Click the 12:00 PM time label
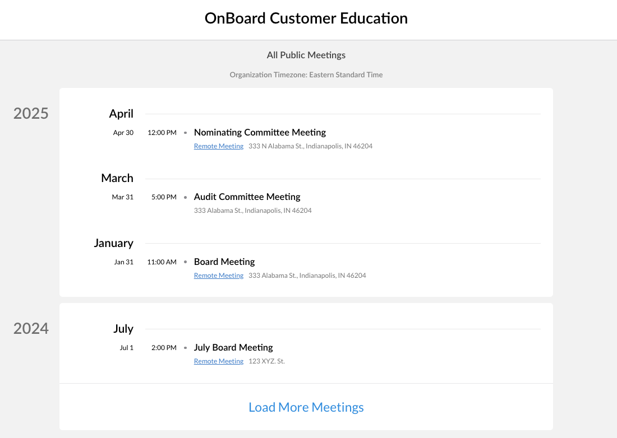 [x=162, y=133]
